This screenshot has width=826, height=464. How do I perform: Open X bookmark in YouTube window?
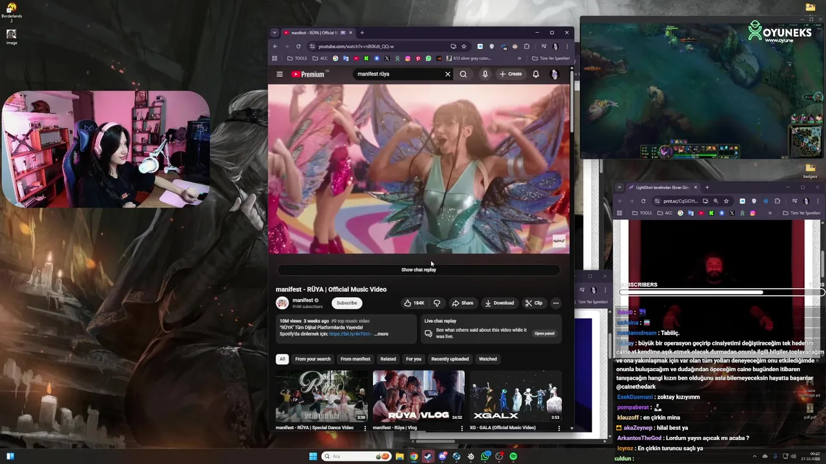click(x=387, y=59)
